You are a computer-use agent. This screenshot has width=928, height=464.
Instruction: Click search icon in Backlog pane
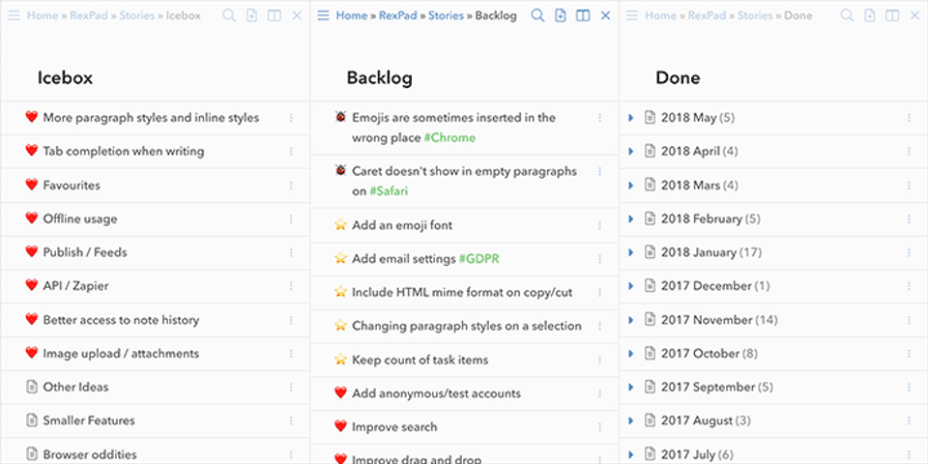click(537, 15)
